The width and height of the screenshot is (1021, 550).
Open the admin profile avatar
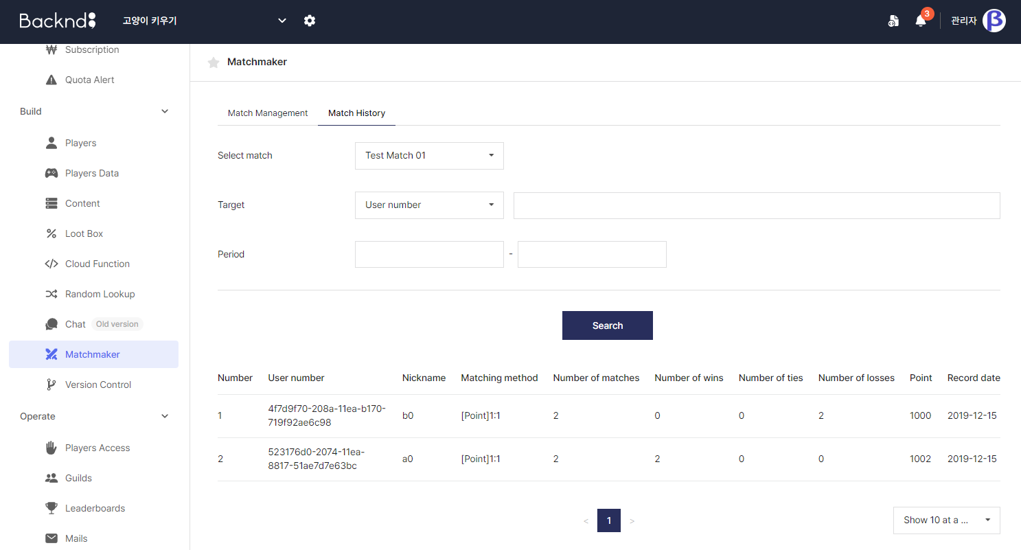(994, 21)
